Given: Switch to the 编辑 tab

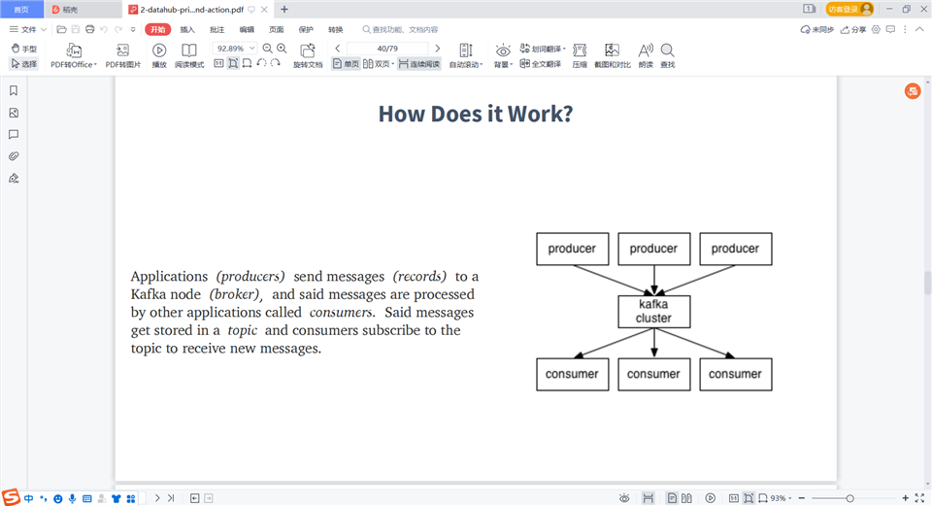Looking at the screenshot, I should (247, 29).
